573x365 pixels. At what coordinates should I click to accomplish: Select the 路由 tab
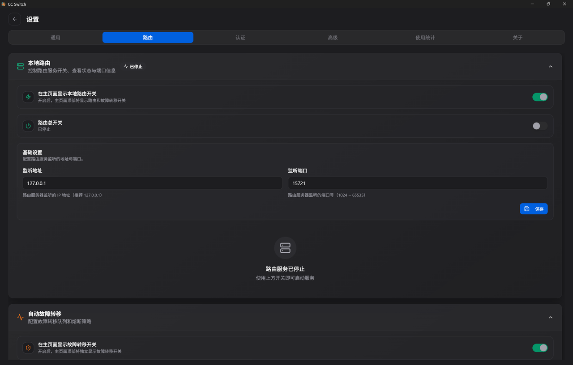(x=148, y=38)
